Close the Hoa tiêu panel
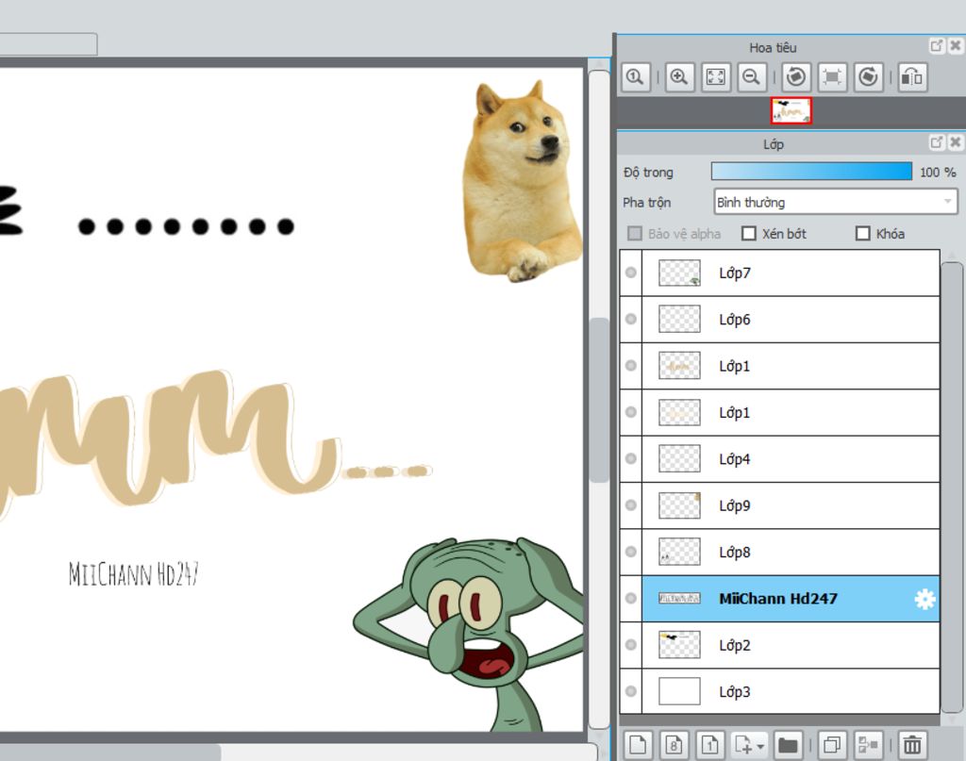966x761 pixels. coord(956,45)
